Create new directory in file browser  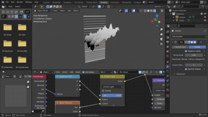coord(21,12)
